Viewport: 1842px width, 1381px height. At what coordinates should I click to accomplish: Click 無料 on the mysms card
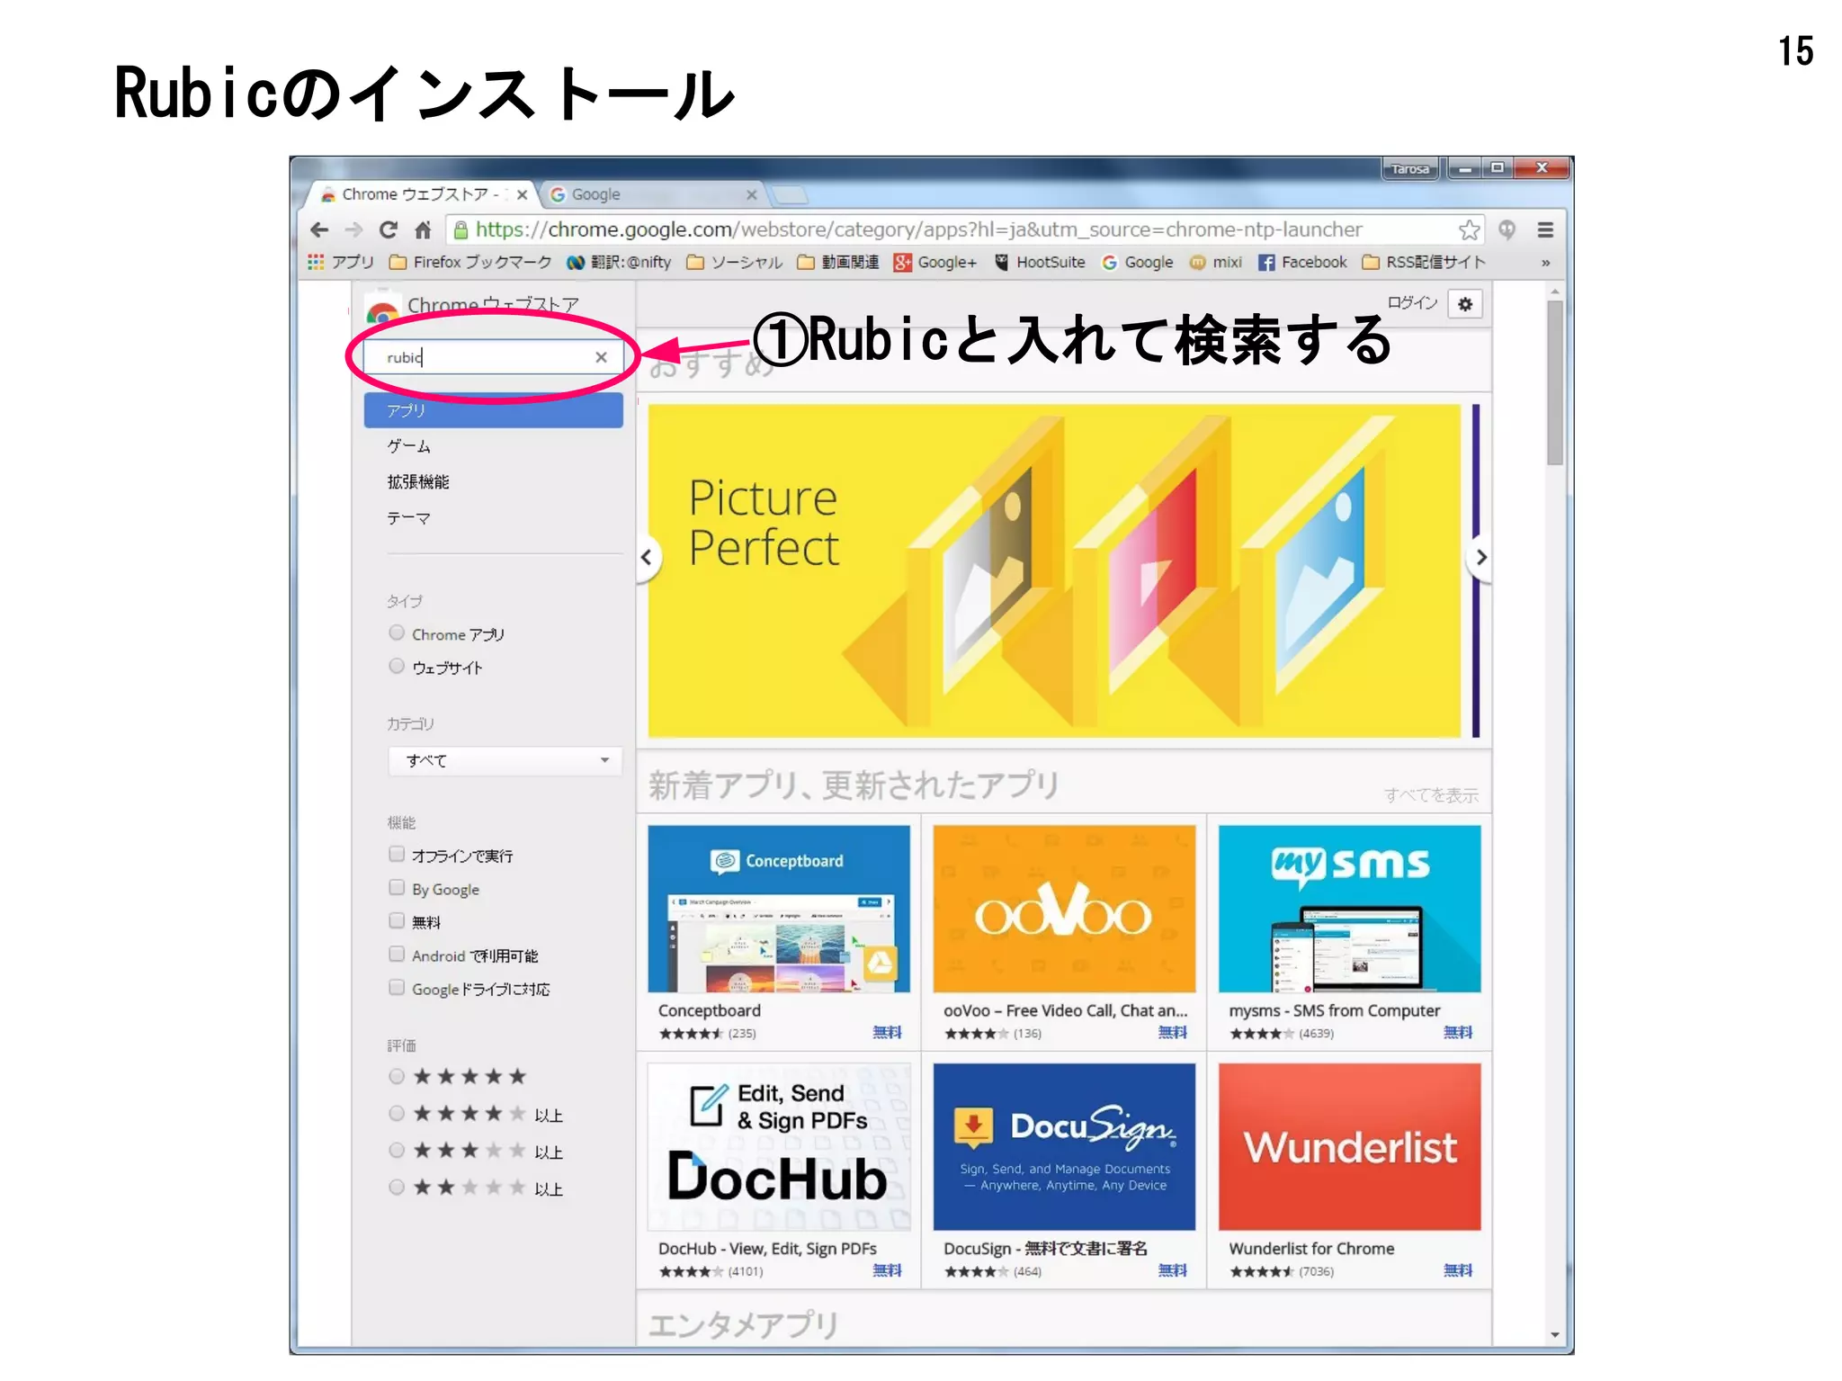point(1458,1033)
